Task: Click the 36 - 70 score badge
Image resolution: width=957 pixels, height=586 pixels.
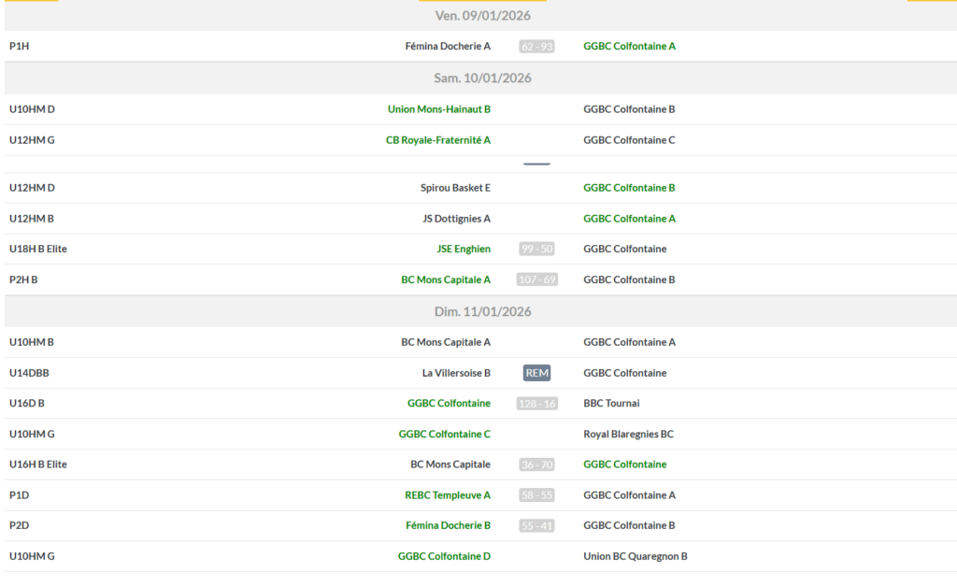Action: pos(536,465)
